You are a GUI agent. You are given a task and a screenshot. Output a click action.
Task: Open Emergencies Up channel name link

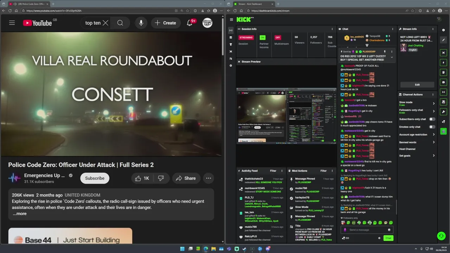[x=44, y=175]
